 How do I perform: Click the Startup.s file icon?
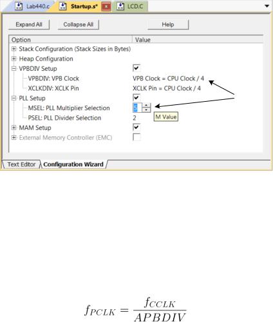[62, 6]
